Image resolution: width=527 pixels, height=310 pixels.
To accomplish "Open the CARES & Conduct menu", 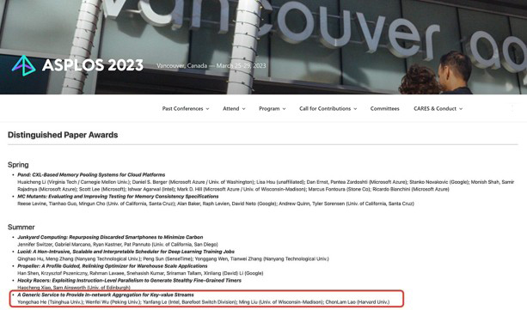I will point(438,108).
